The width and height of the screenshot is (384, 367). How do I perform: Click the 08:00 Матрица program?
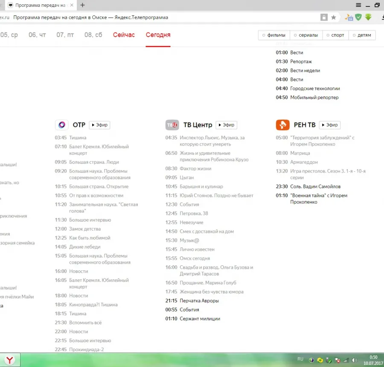(x=293, y=153)
